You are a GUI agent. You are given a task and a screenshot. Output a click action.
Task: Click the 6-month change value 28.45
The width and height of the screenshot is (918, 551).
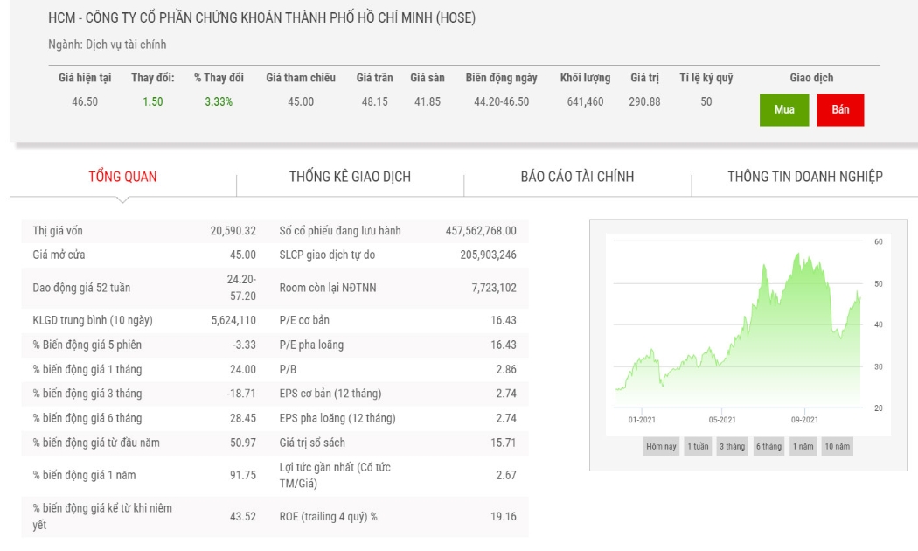pyautogui.click(x=243, y=418)
